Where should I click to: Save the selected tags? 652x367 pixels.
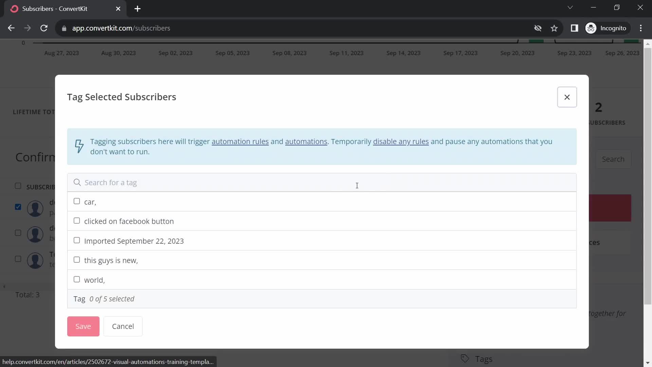coord(83,326)
